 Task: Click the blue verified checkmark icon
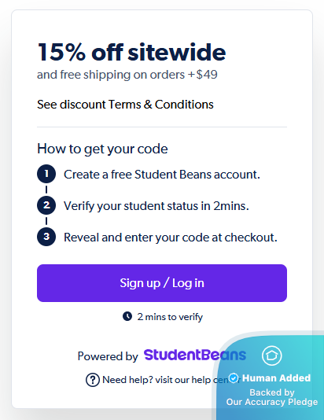tap(234, 378)
